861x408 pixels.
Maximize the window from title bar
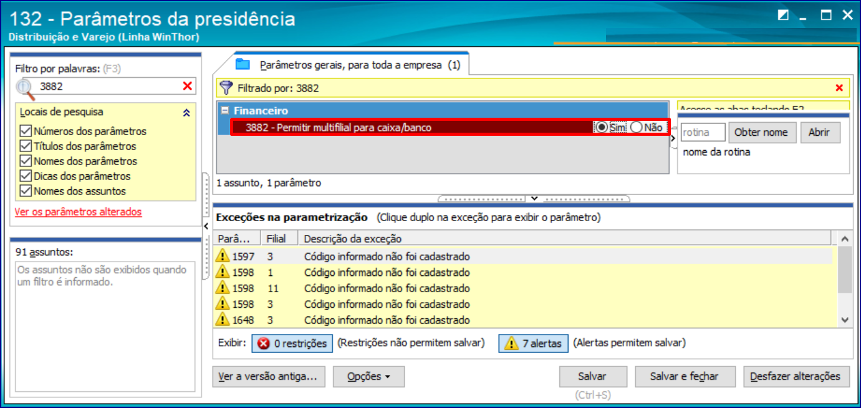tap(826, 15)
